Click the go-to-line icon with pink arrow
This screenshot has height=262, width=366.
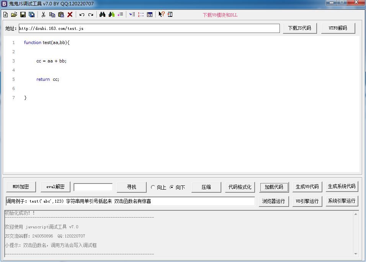(x=120, y=15)
